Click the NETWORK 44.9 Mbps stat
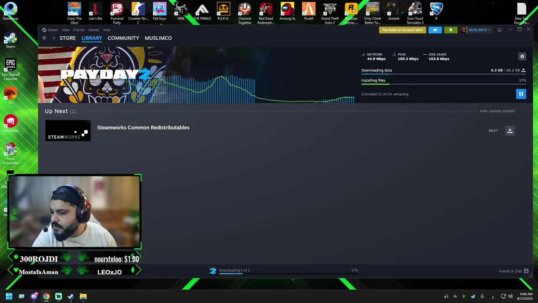 [374, 56]
